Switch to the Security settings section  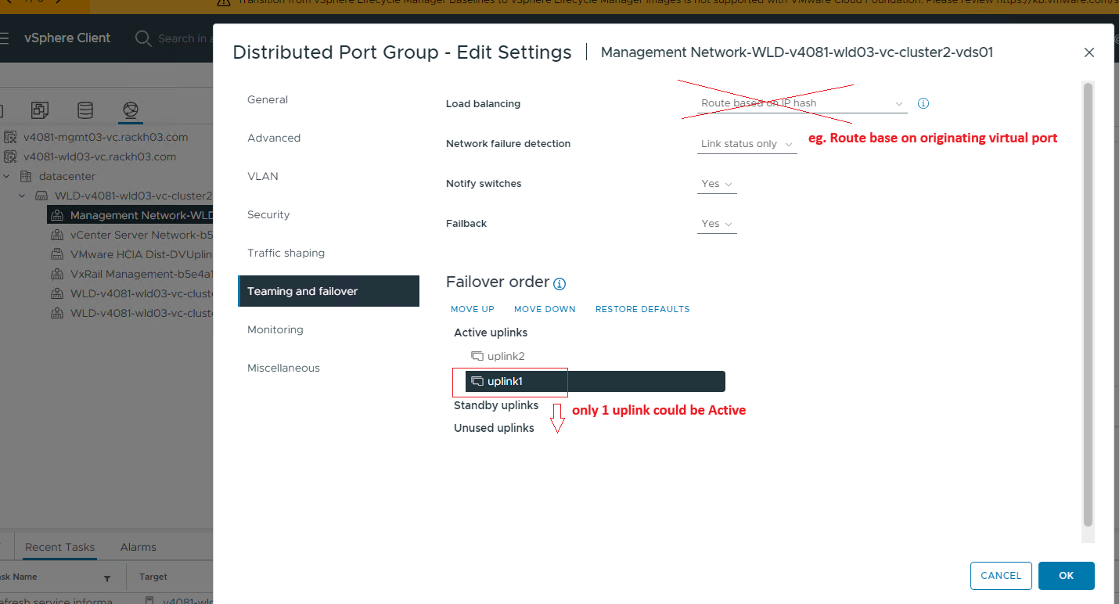point(267,214)
